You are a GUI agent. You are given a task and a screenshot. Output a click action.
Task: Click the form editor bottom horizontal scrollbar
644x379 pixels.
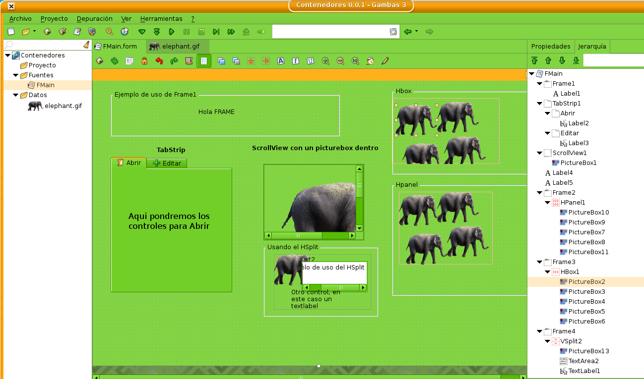300,377
